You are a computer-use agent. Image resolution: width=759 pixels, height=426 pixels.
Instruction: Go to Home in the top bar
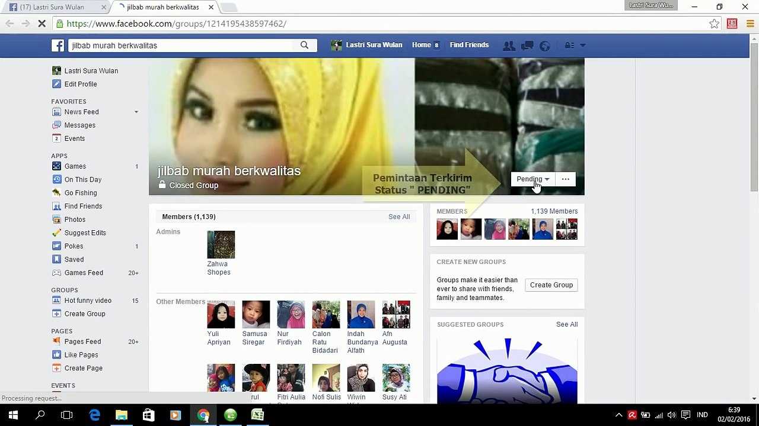(x=422, y=45)
